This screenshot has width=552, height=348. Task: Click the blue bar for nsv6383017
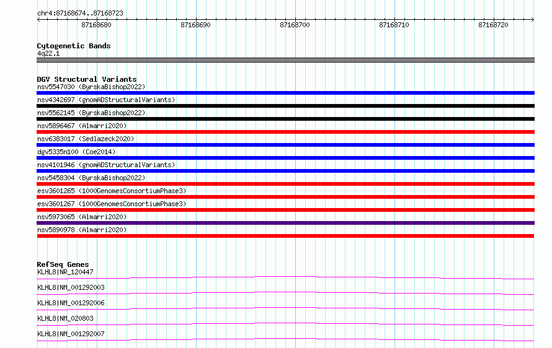click(x=285, y=145)
